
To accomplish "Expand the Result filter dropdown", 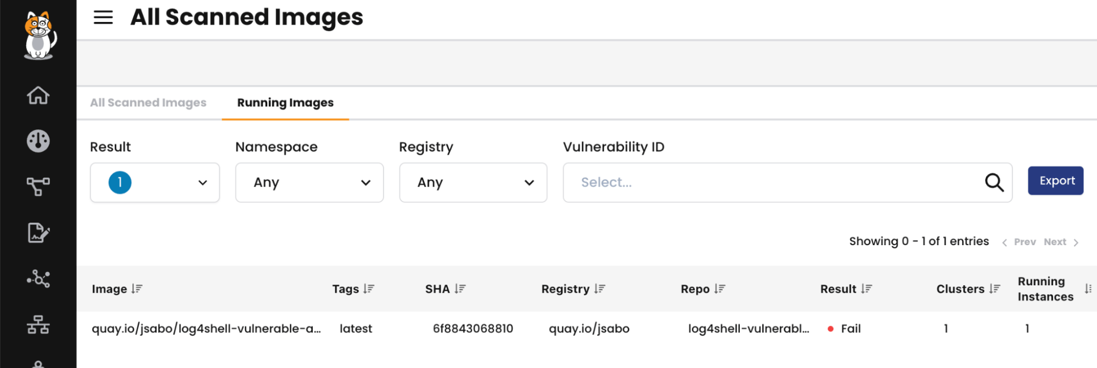I will point(155,183).
